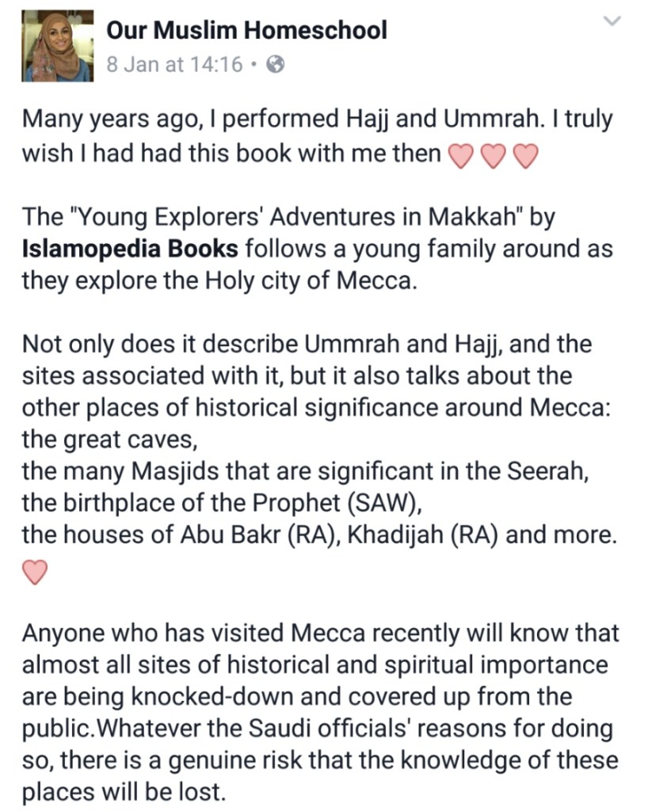Click the post timestamp 8 Jan at 14:16
This screenshot has width=648, height=811.
(x=174, y=65)
